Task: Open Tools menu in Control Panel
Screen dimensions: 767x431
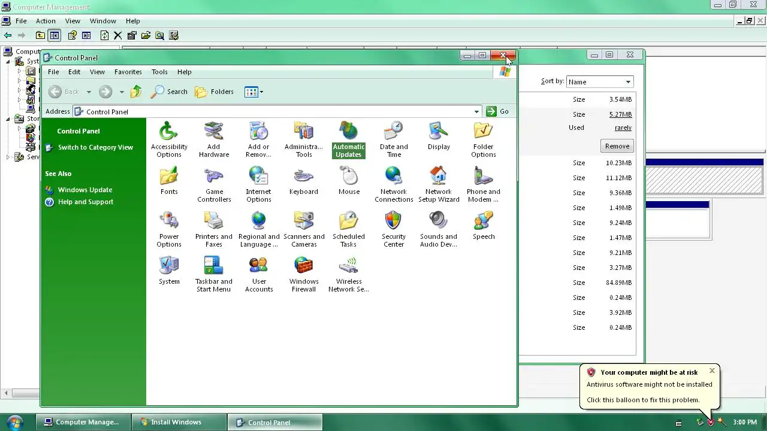Action: point(159,72)
